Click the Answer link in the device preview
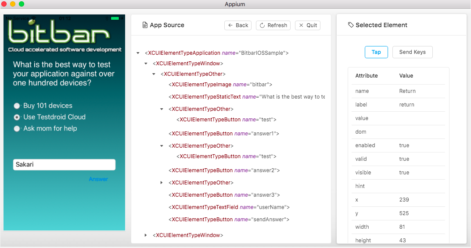 click(x=98, y=179)
